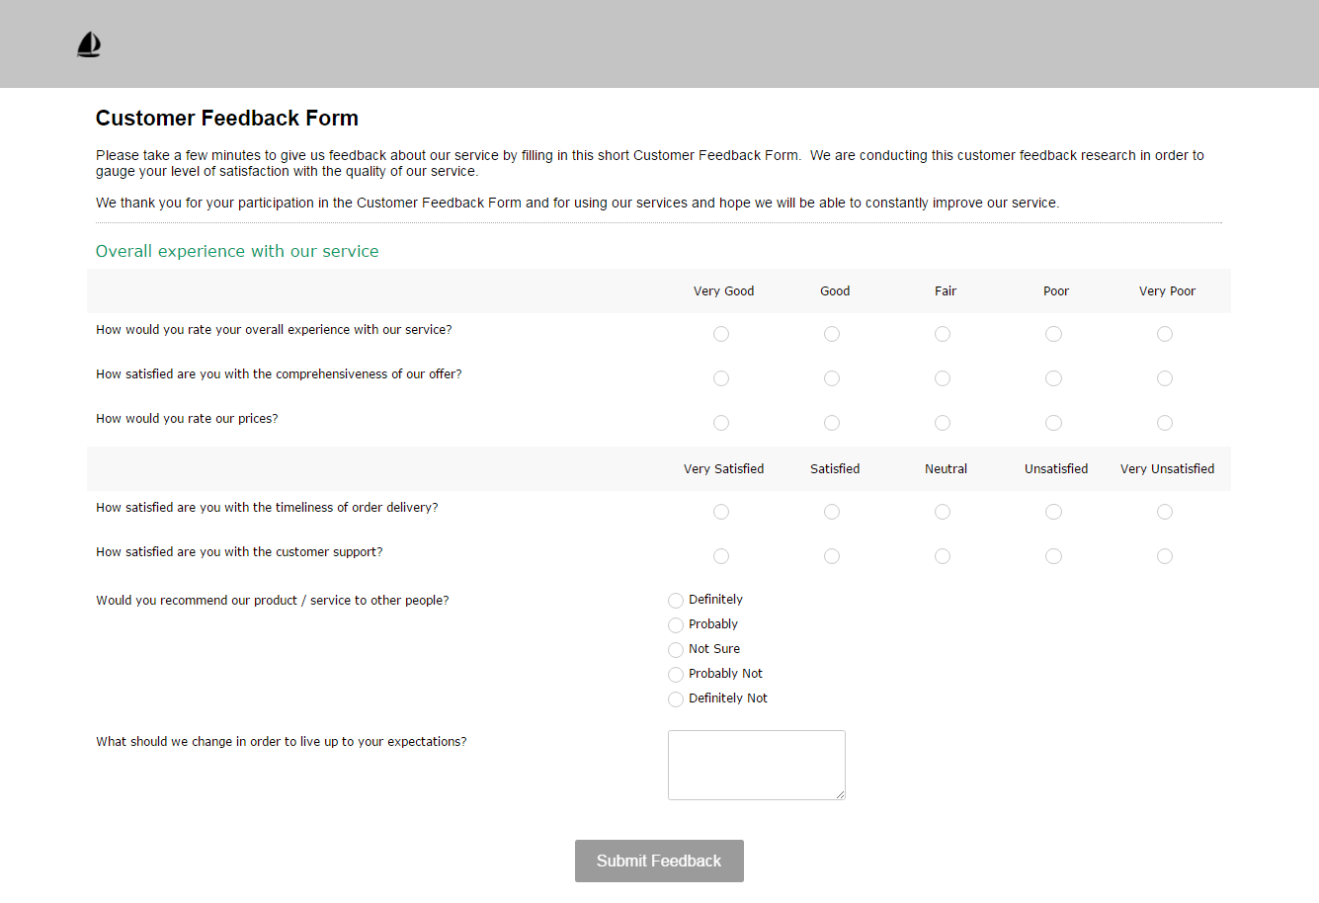This screenshot has height=903, width=1319.
Task: Choose Very Satisfied for timeliness of delivery
Action: point(721,512)
